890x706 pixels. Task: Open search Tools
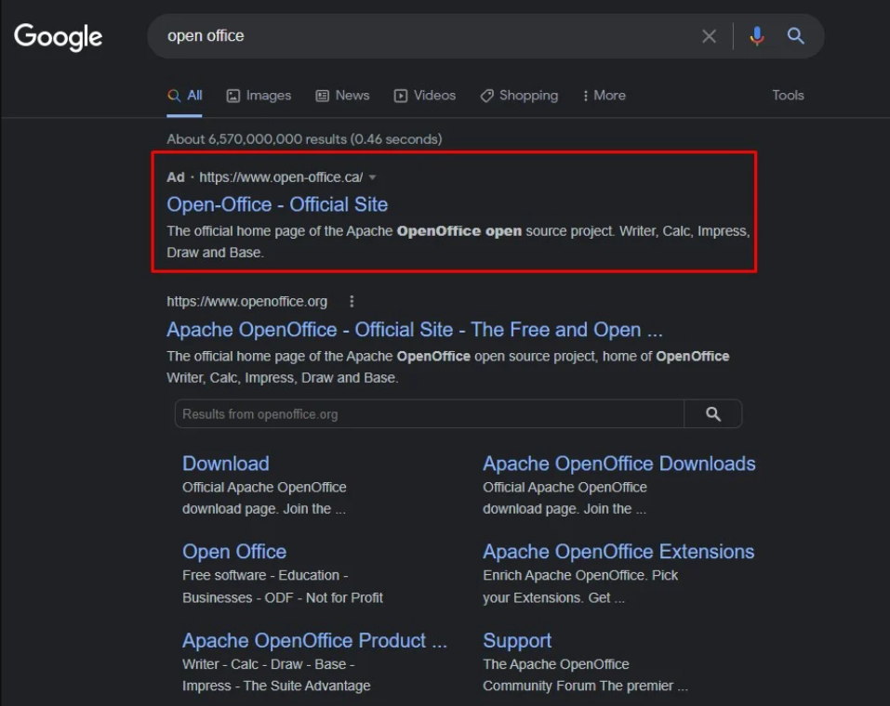pyautogui.click(x=788, y=96)
